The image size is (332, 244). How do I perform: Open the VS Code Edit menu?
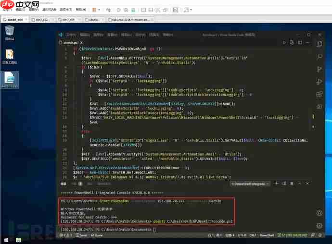[85, 35]
